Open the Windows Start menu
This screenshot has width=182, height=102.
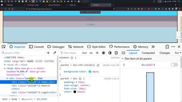click(x=2, y=1)
